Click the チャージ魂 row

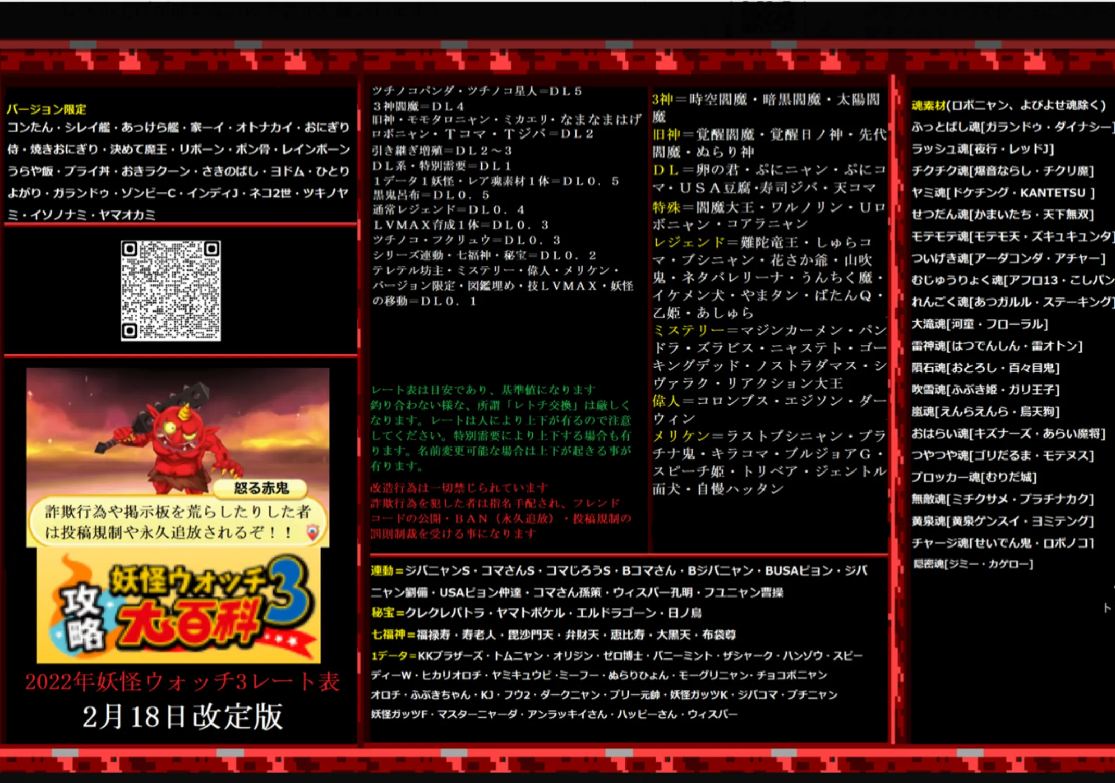pos(1003,543)
